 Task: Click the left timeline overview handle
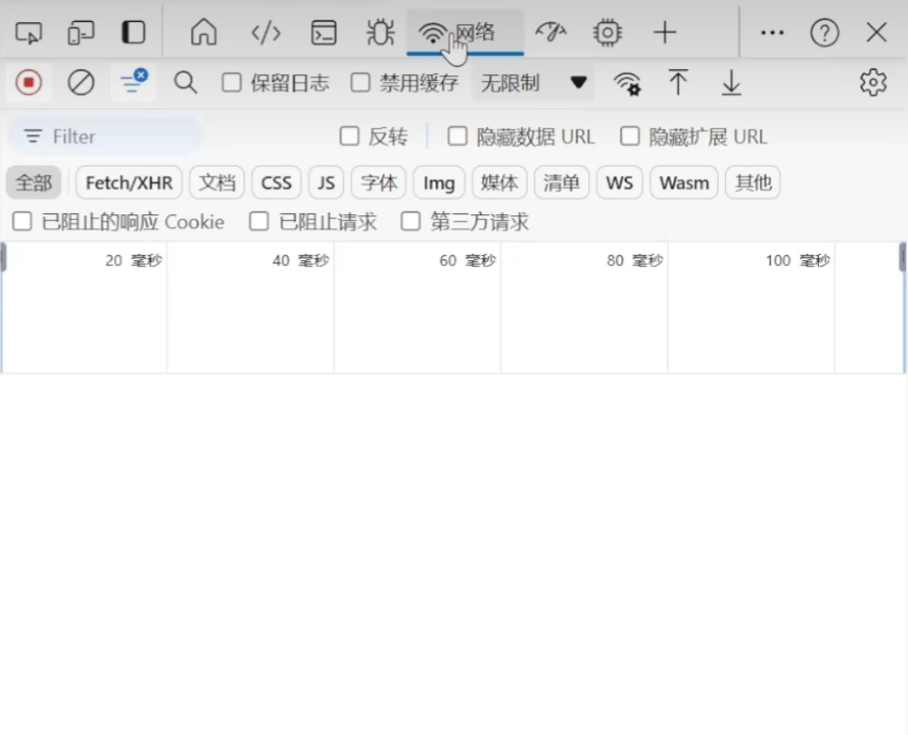(x=3, y=258)
